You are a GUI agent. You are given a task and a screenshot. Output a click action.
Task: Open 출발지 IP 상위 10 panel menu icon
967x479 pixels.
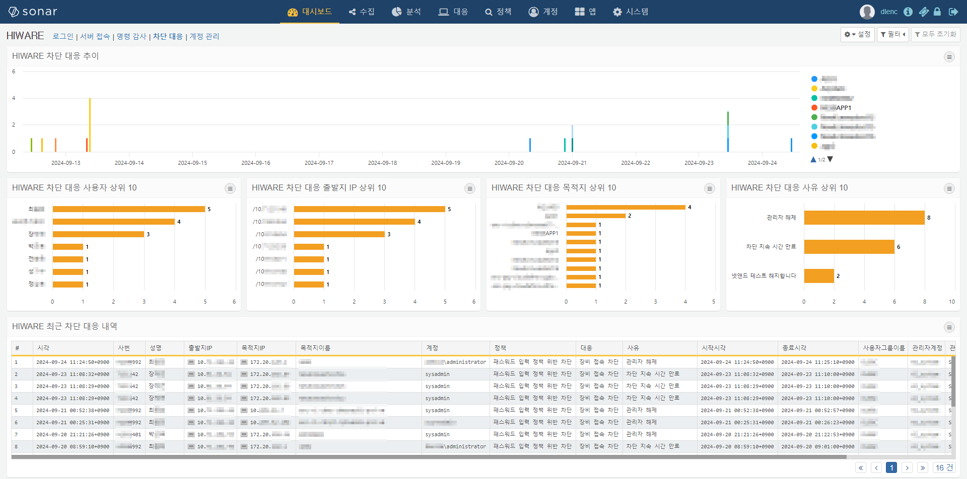click(469, 188)
